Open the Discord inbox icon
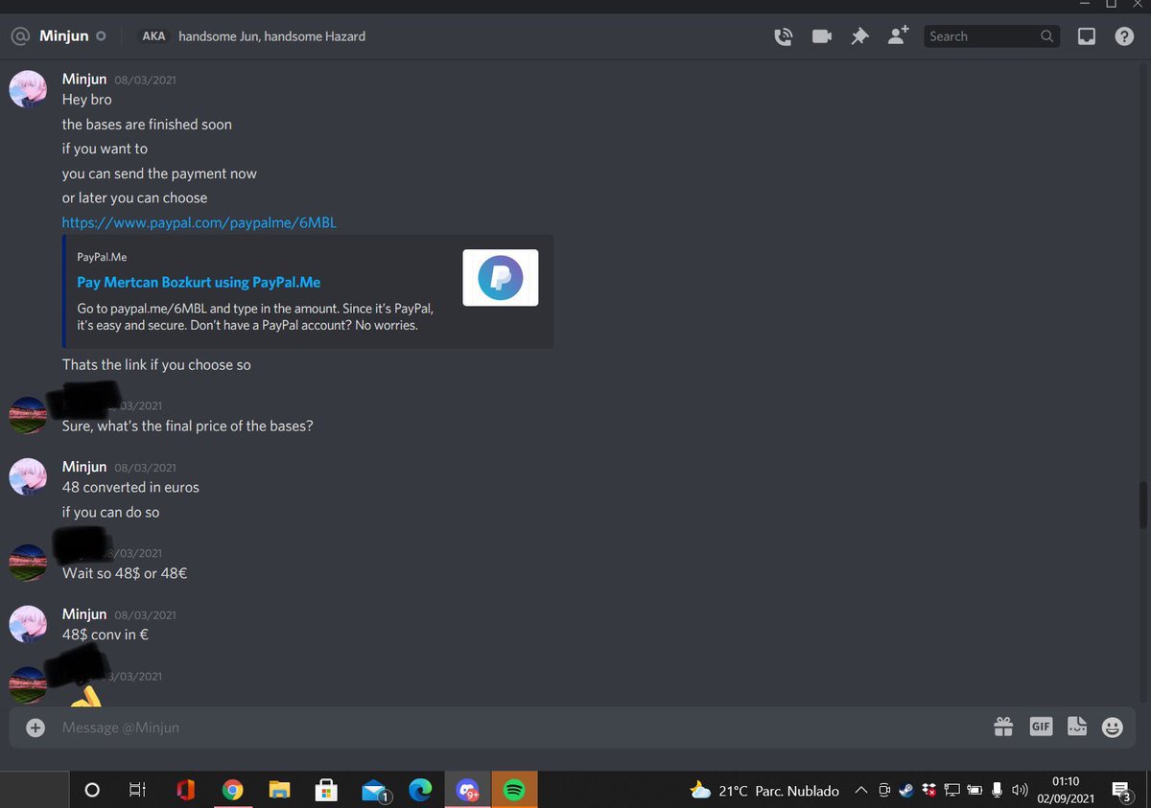Viewport: 1151px width, 808px height. coord(1087,36)
